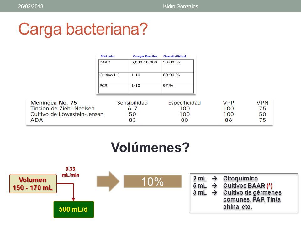The width and height of the screenshot is (301, 226).
Task: Click the Carga Bacilar column header
Action: [x=145, y=56]
